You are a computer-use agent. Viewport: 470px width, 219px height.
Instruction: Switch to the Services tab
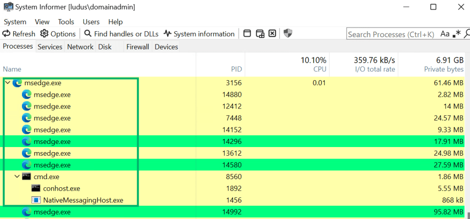click(x=50, y=47)
